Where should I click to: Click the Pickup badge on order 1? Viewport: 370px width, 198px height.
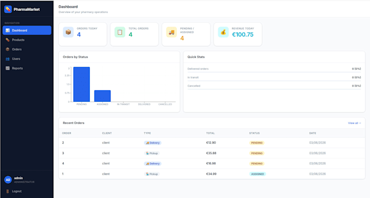tap(152, 174)
